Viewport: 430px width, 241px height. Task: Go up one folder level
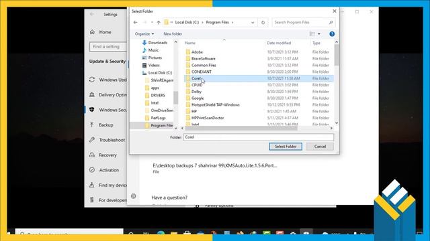pyautogui.click(x=159, y=22)
